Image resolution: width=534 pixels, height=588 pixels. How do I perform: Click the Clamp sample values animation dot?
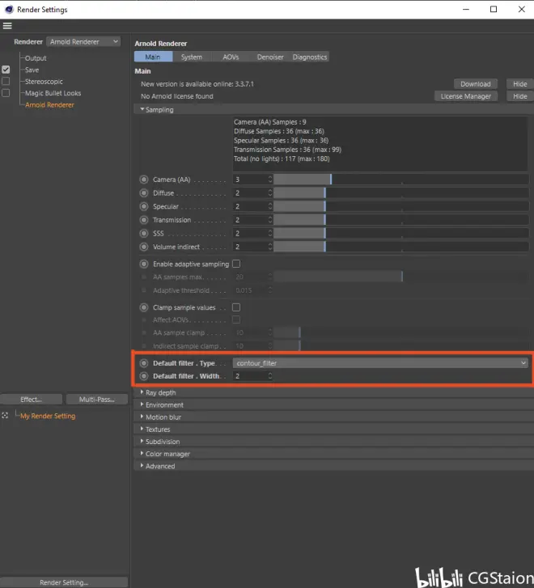(x=144, y=308)
